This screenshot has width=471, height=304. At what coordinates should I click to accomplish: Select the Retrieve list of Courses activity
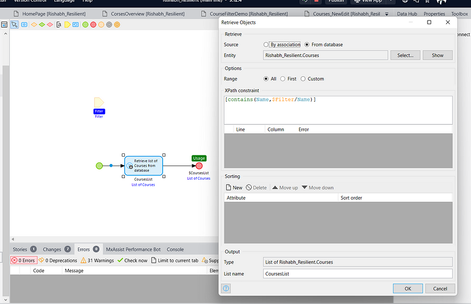144,166
